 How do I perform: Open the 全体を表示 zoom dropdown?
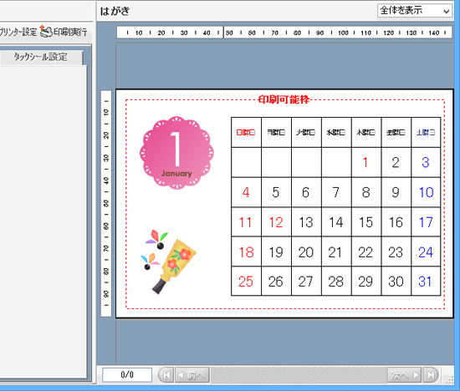[414, 11]
